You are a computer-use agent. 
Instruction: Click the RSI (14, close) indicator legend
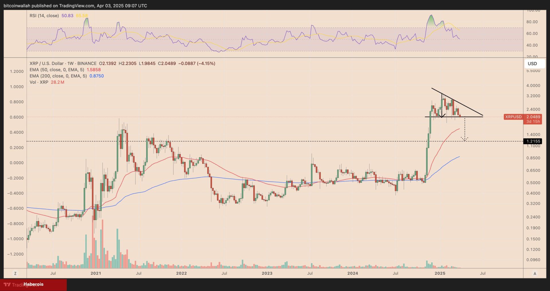[44, 16]
